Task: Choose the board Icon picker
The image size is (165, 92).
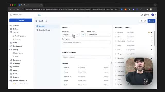Action: point(83,35)
